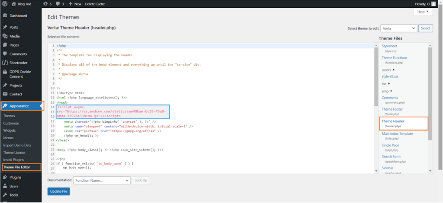The width and height of the screenshot is (443, 203).
Task: Open Posts via pin icon
Action: (x=5, y=27)
